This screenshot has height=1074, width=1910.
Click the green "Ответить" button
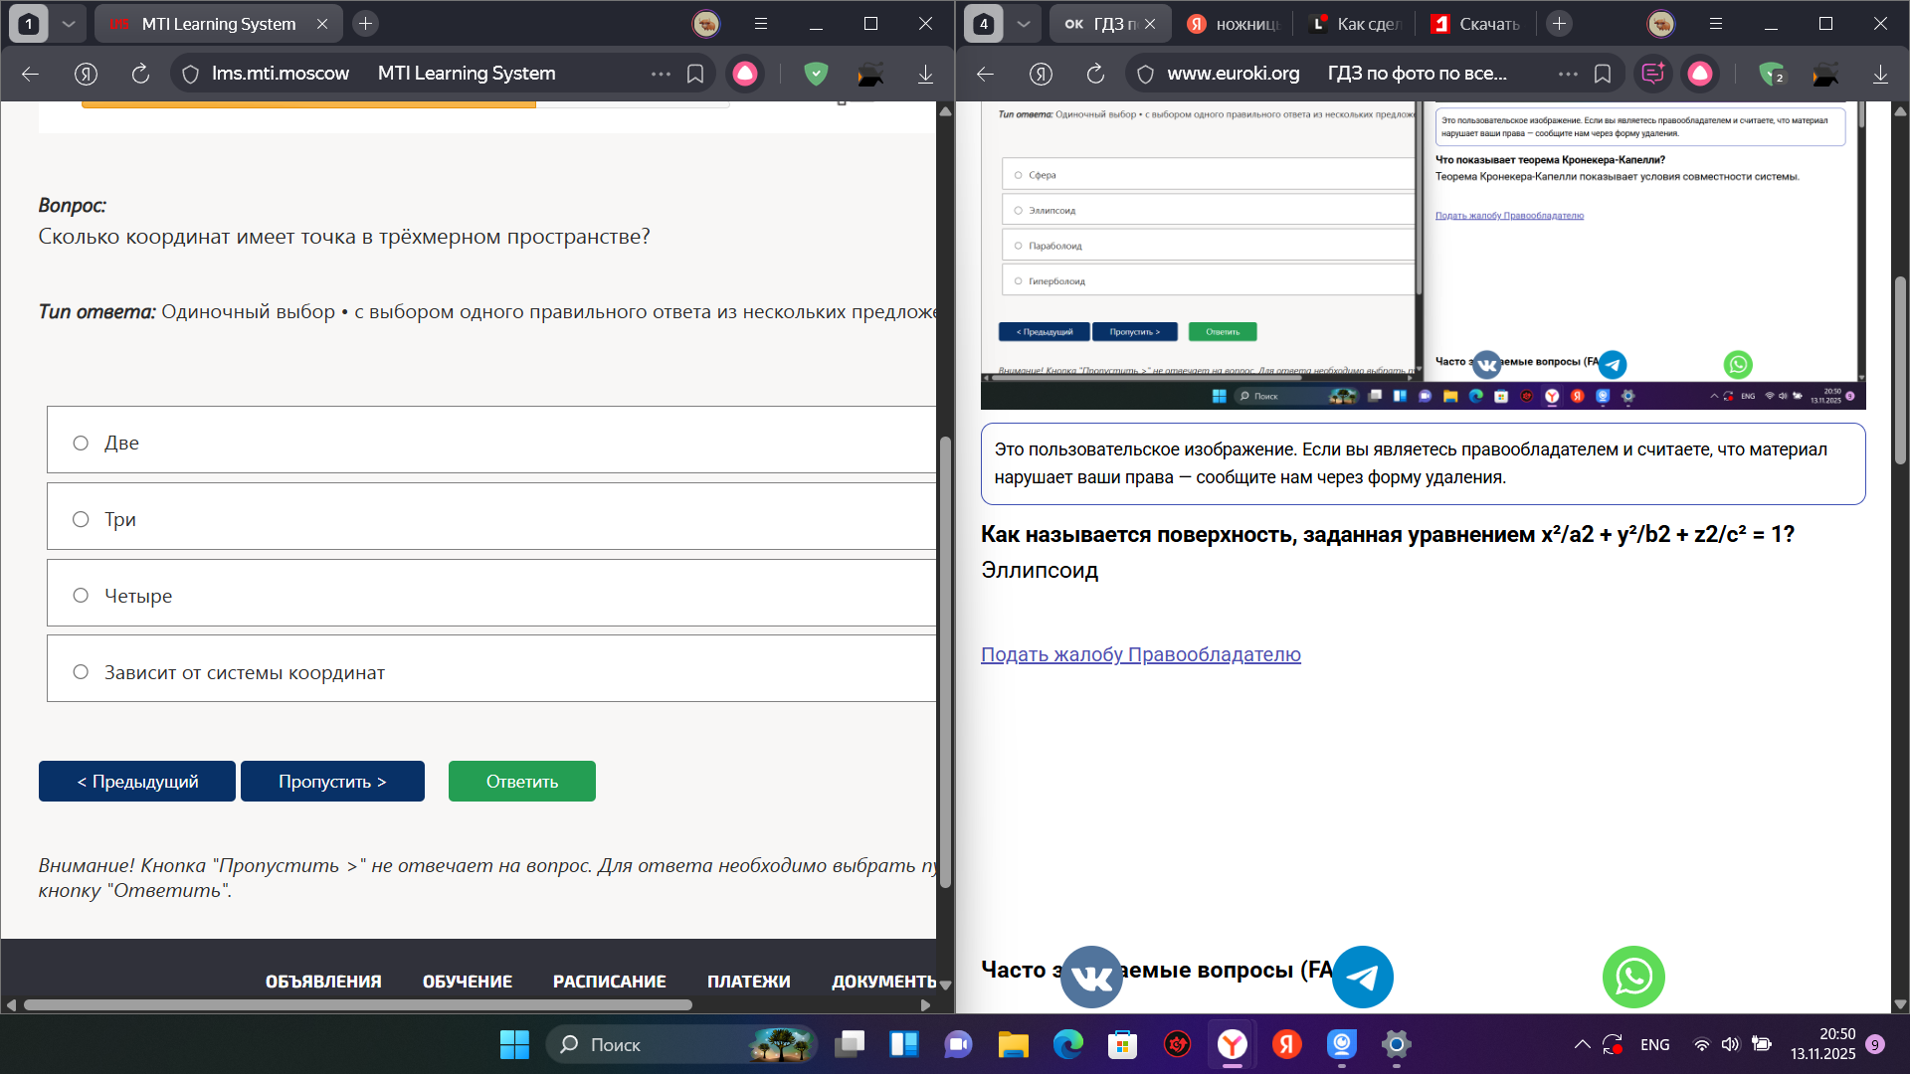click(522, 781)
